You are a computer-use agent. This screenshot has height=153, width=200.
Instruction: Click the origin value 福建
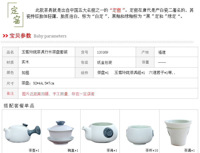tap(162, 52)
